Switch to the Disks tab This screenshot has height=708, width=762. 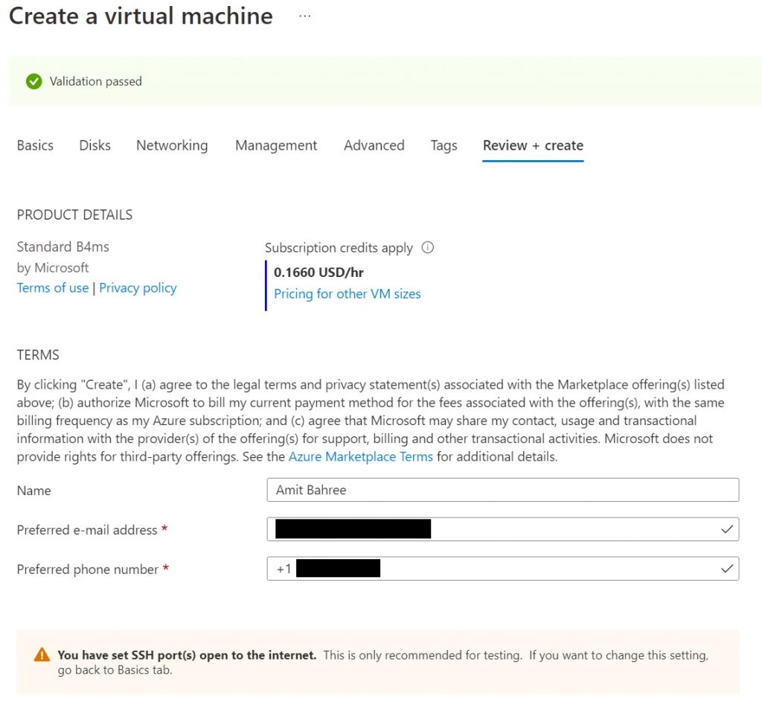tap(95, 145)
